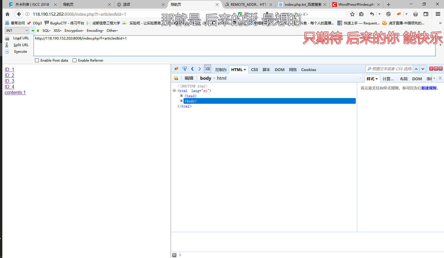Open the ID: 3 link
This screenshot has width=444, height=258.
9,81
